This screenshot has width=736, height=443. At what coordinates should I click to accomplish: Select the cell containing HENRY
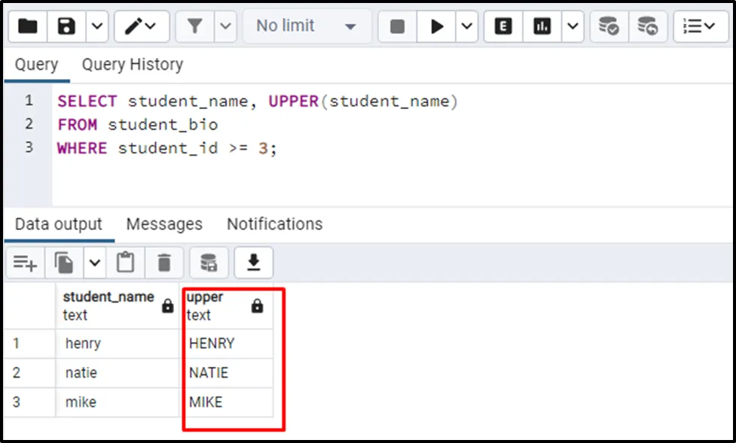227,344
